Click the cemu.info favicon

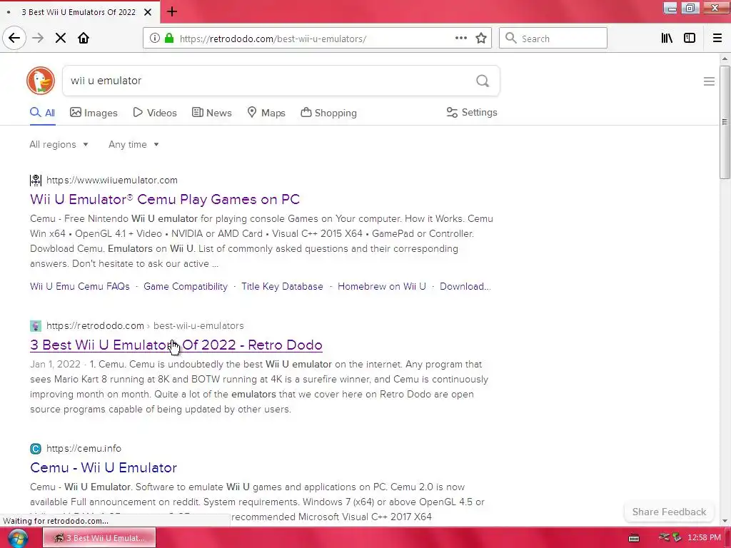pyautogui.click(x=36, y=448)
